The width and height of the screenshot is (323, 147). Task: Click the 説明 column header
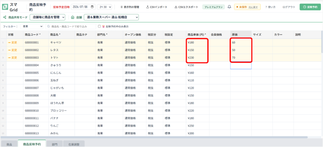pos(307,35)
